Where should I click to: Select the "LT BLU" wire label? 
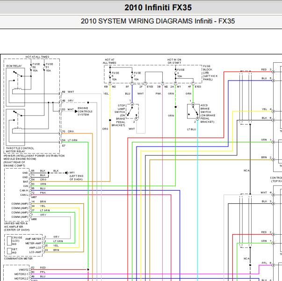tap(191, 129)
